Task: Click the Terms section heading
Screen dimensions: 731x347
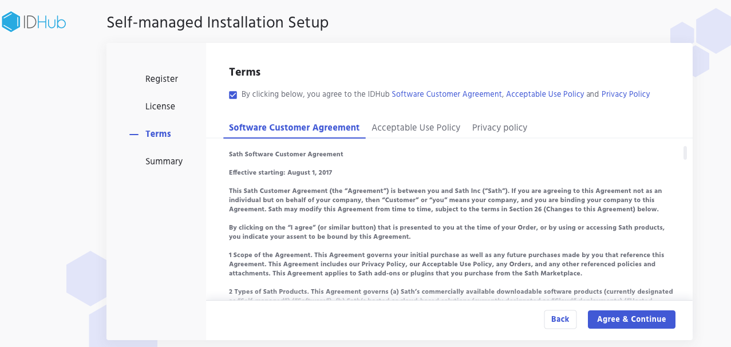Action: [x=244, y=72]
